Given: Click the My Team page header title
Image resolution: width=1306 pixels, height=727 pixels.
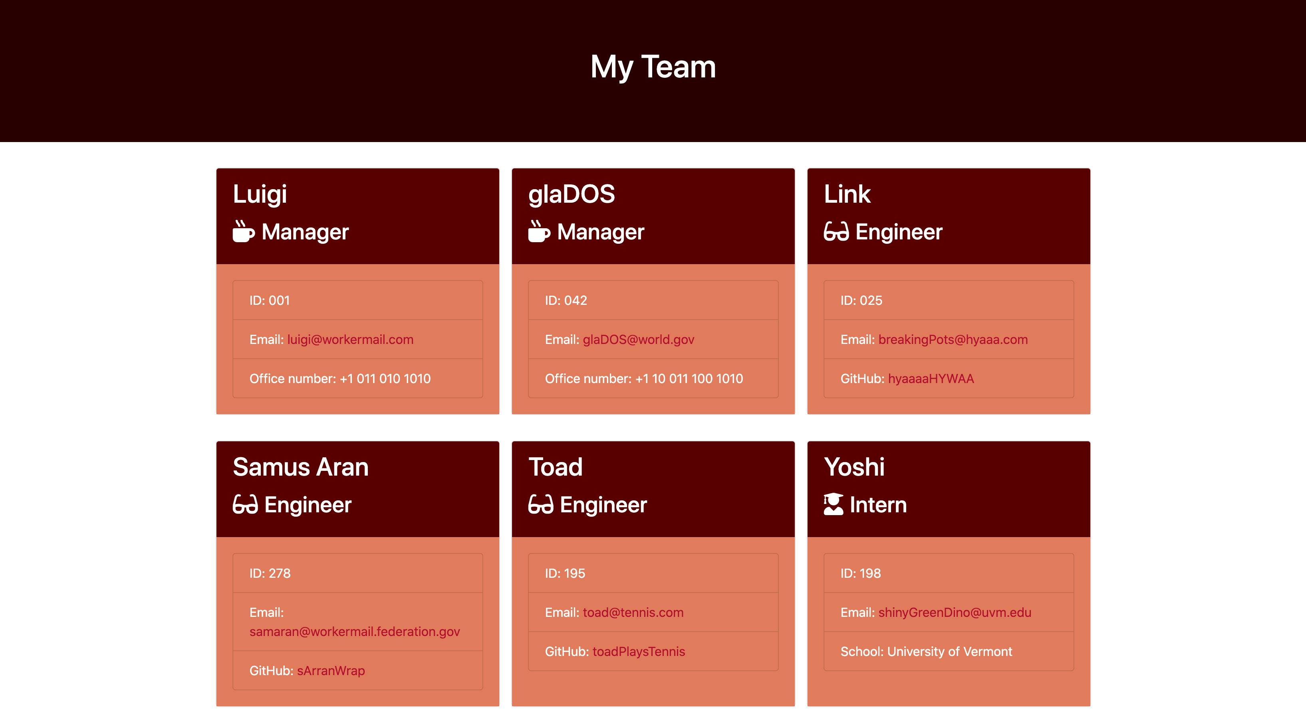Looking at the screenshot, I should 653,67.
